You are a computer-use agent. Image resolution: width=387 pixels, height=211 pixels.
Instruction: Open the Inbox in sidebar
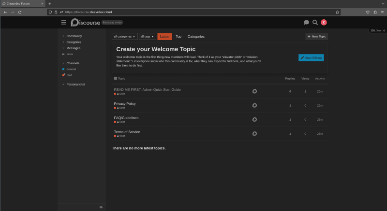(70, 54)
